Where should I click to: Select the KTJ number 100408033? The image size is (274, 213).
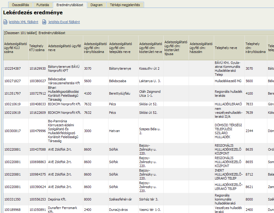click(x=38, y=104)
